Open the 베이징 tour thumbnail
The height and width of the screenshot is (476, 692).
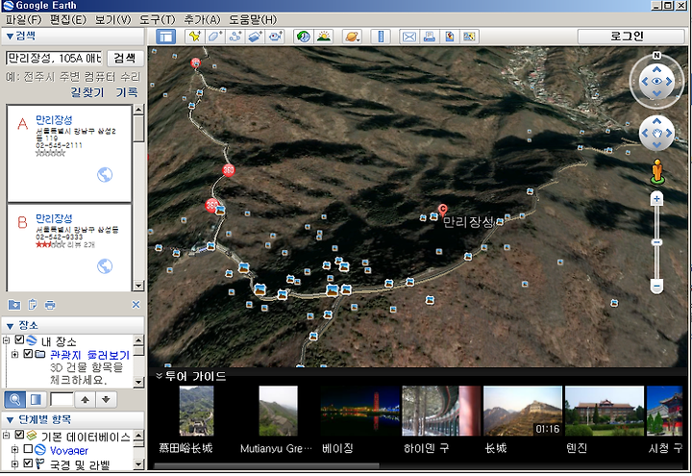click(x=360, y=412)
